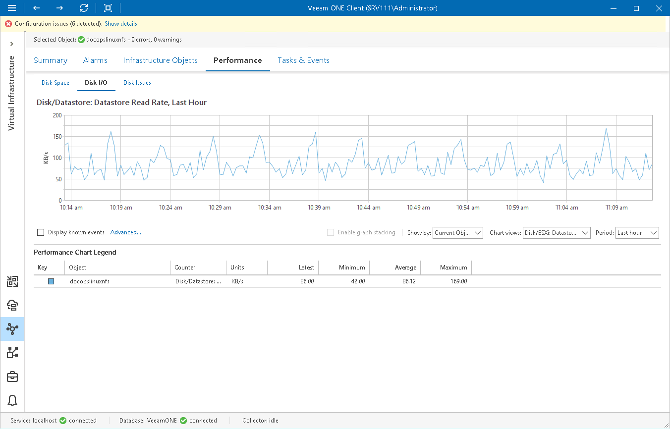Viewport: 670px width, 429px height.
Task: Open the Advanced... link
Action: (x=126, y=232)
